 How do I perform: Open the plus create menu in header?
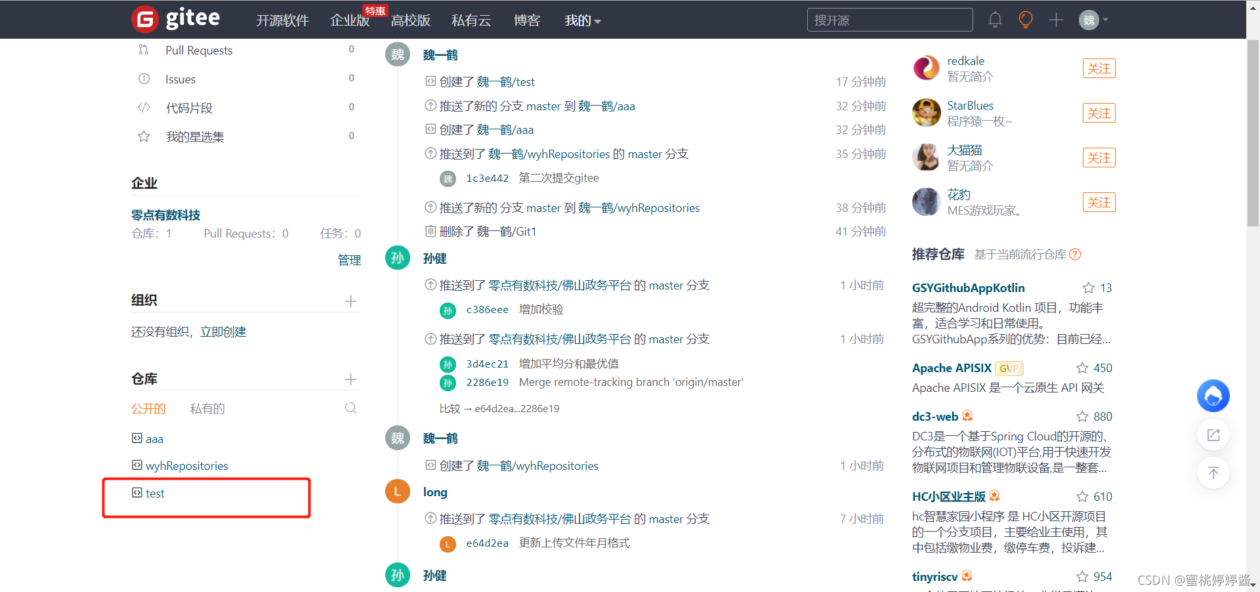(x=1056, y=20)
